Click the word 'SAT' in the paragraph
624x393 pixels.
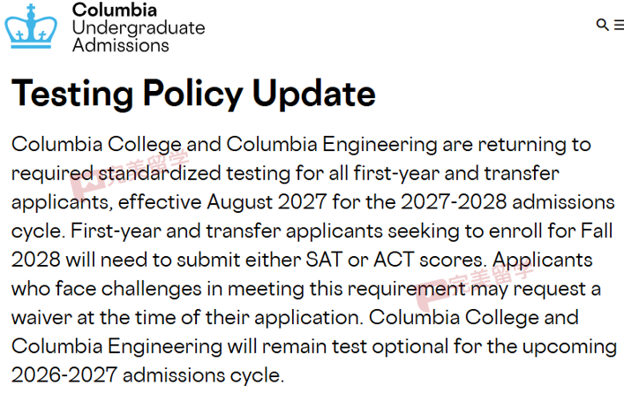(x=324, y=260)
